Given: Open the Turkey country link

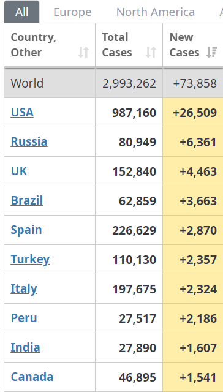Looking at the screenshot, I should pos(30,259).
